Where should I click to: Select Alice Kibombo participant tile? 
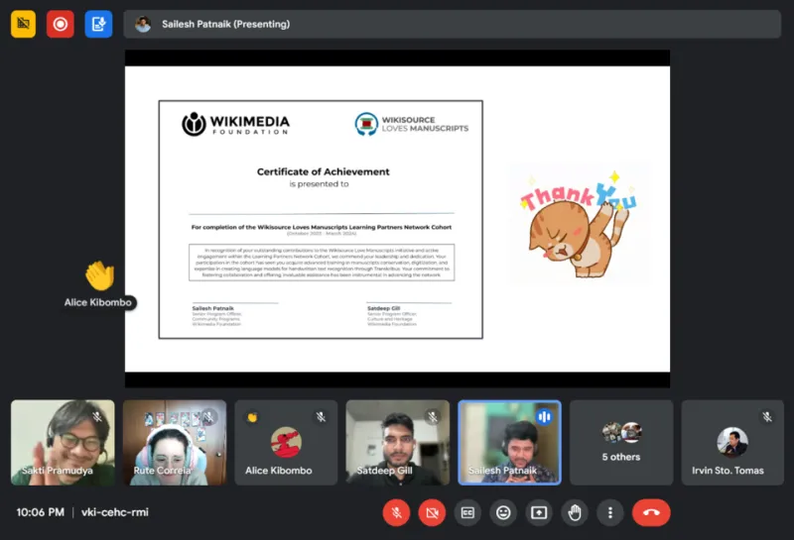click(x=286, y=443)
